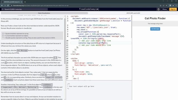This screenshot has width=178, height=100.
Task: Click the site lock icon in address bar
Action: 12,6
